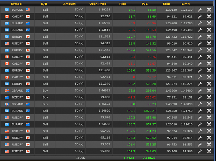Edit EURJPY position opened at 121.442

[200, 50]
